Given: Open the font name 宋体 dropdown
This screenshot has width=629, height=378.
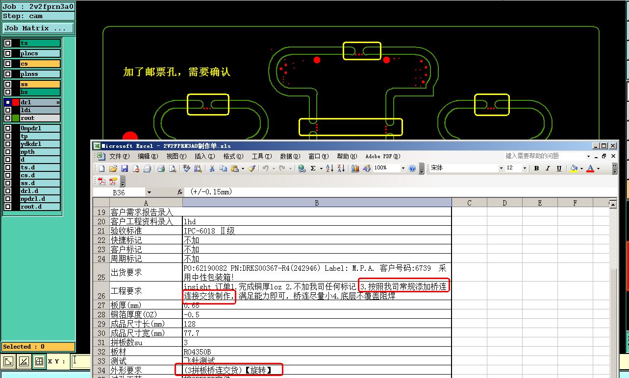Looking at the screenshot, I should pos(501,168).
